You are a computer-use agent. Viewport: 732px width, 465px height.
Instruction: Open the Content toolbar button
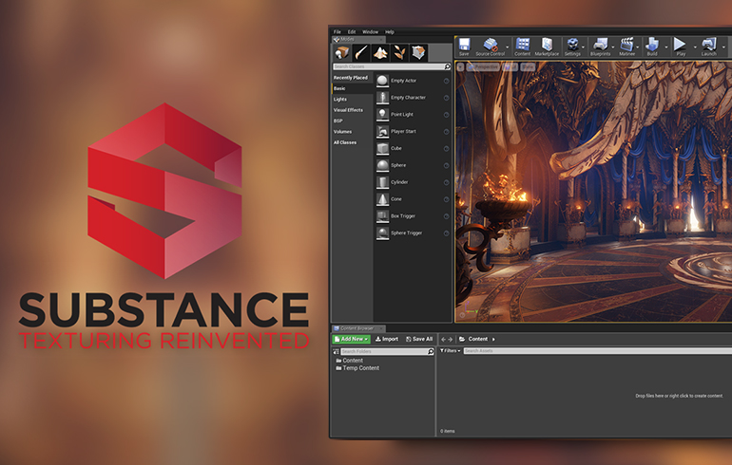[523, 45]
